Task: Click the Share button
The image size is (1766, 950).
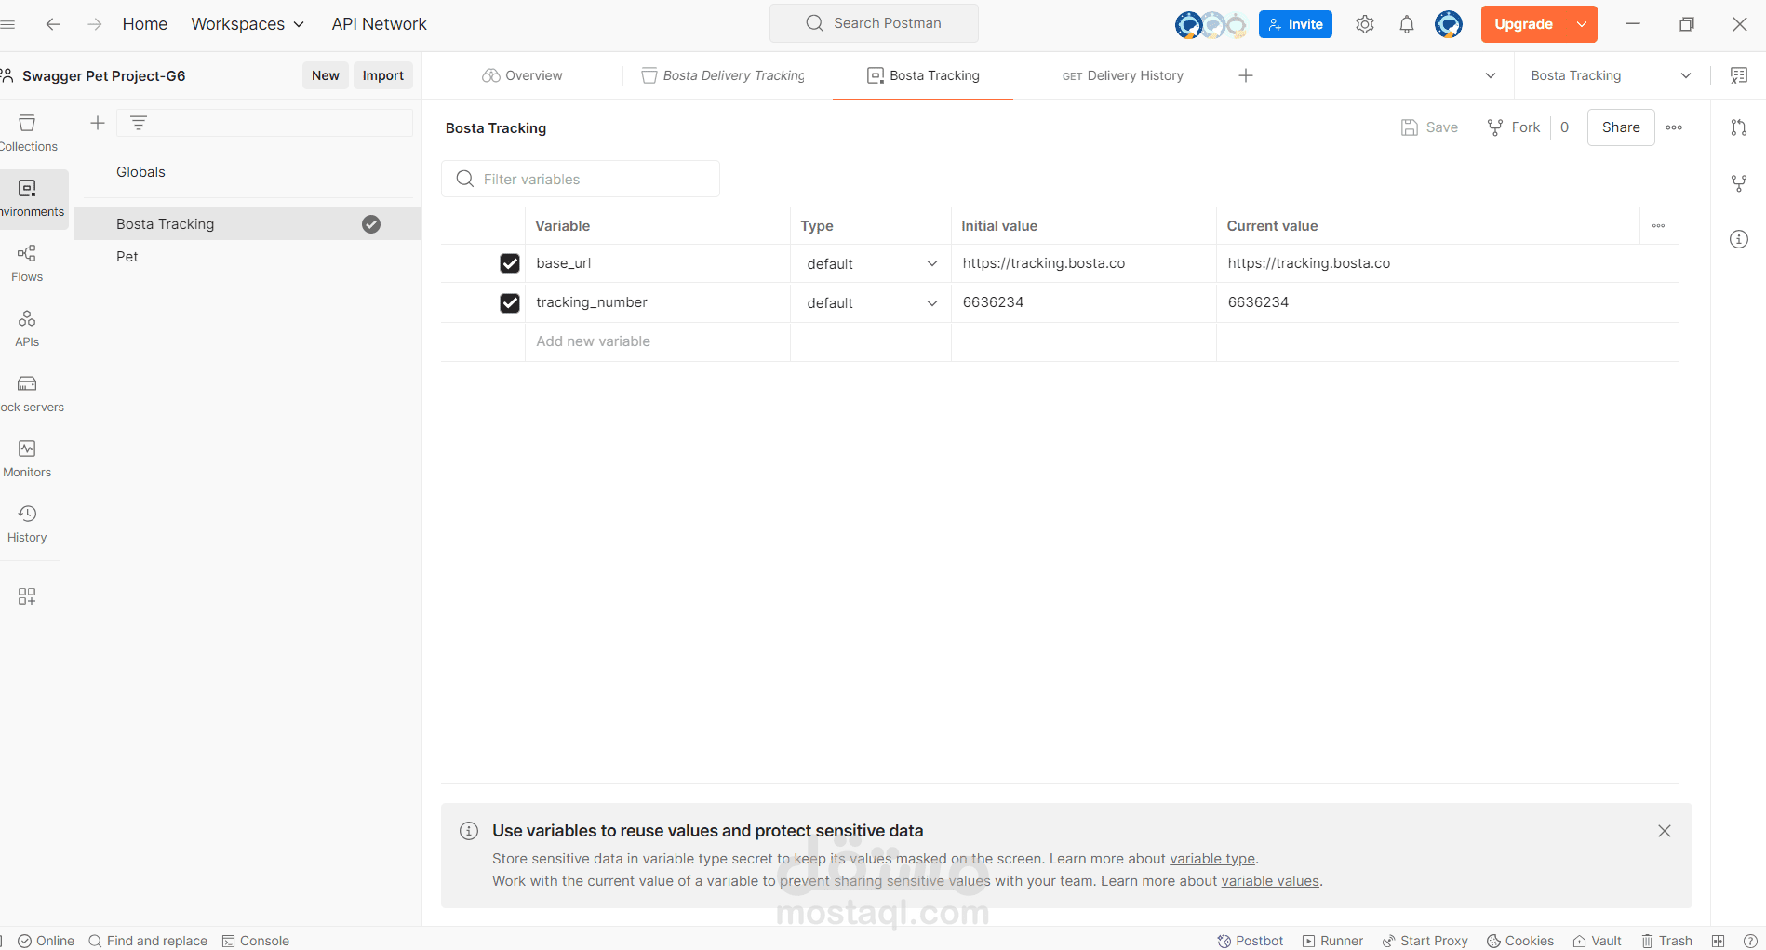Action: click(1621, 127)
